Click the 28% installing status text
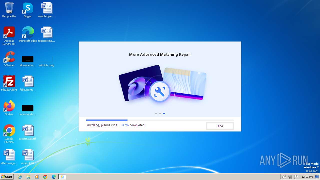This screenshot has width=320, height=180. tap(116, 125)
